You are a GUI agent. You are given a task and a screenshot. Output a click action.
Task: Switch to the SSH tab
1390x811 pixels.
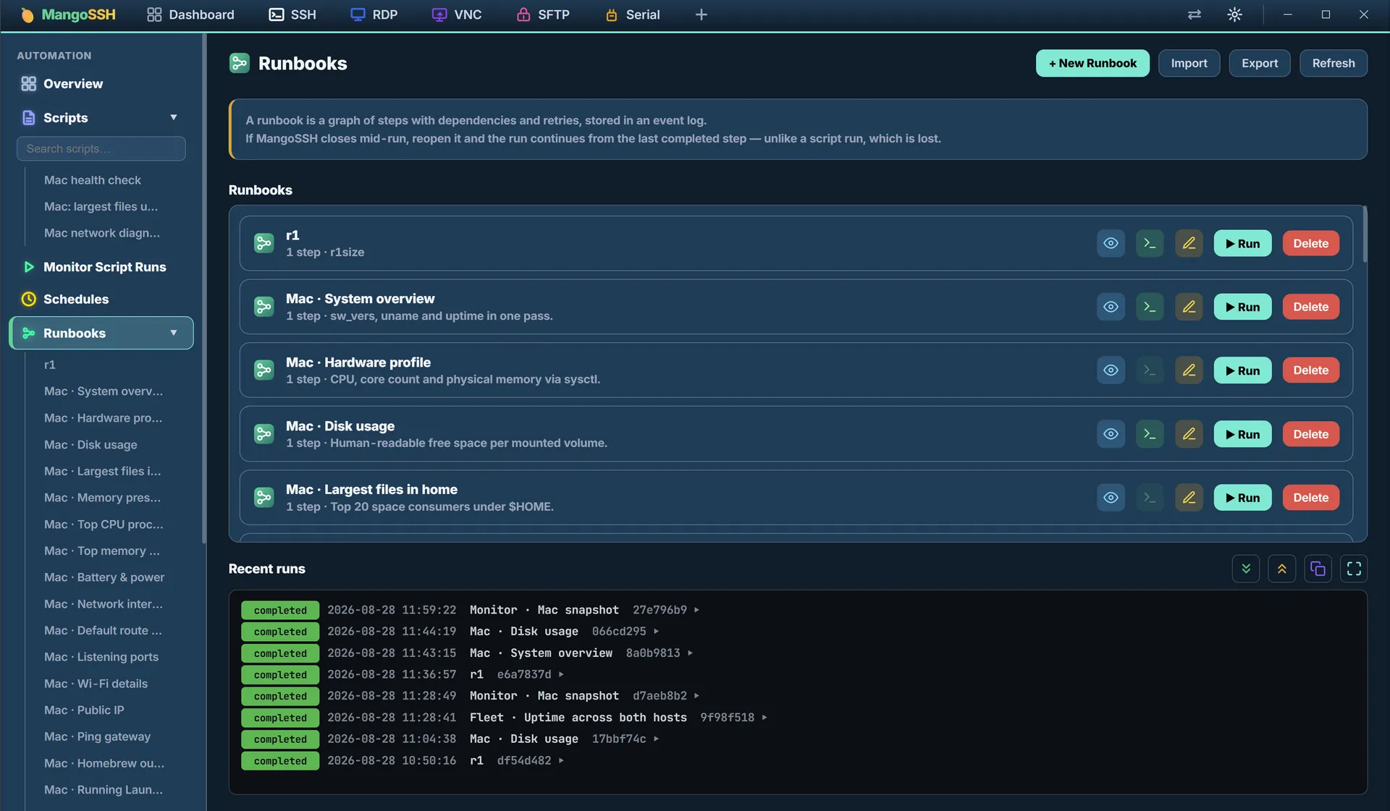(292, 14)
